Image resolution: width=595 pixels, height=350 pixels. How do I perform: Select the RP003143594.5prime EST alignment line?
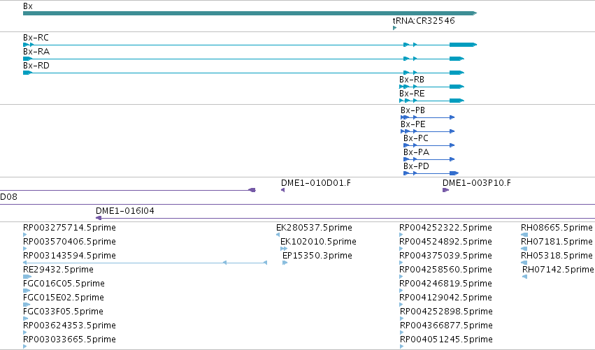145,263
